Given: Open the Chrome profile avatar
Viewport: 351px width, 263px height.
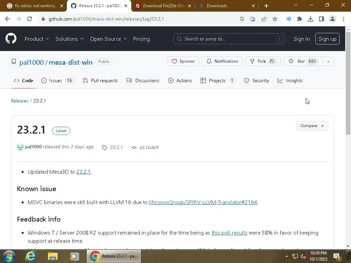Looking at the screenshot, I should [332, 19].
